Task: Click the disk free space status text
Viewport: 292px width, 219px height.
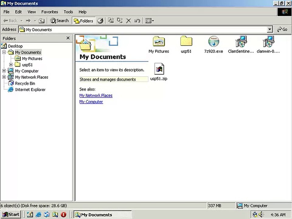Action: click(33, 206)
